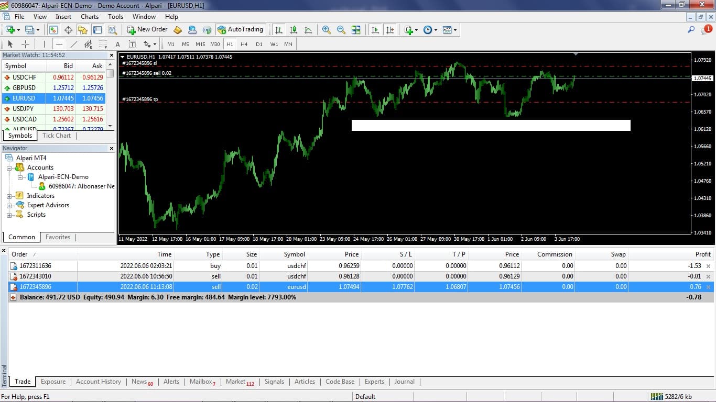Select the Text Label tool

(133, 44)
